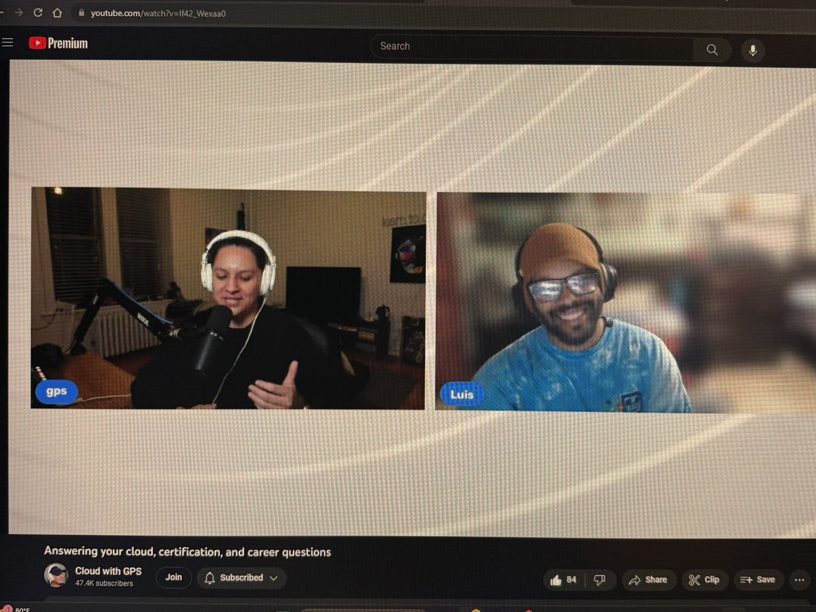This screenshot has width=816, height=612.
Task: Click the Luis name label in video
Action: click(x=462, y=394)
